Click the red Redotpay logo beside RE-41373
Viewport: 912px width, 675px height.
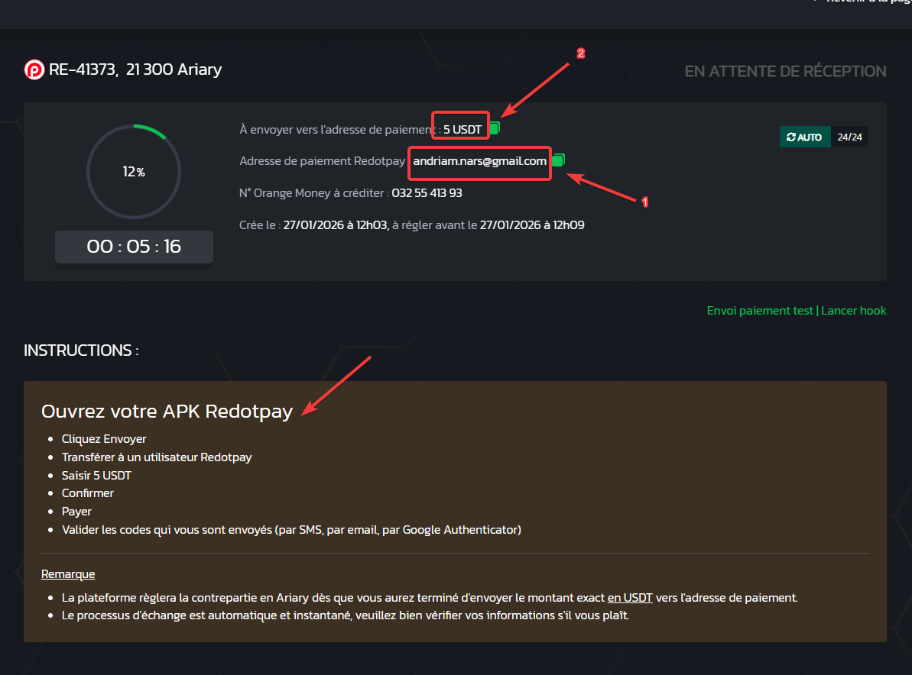point(34,69)
